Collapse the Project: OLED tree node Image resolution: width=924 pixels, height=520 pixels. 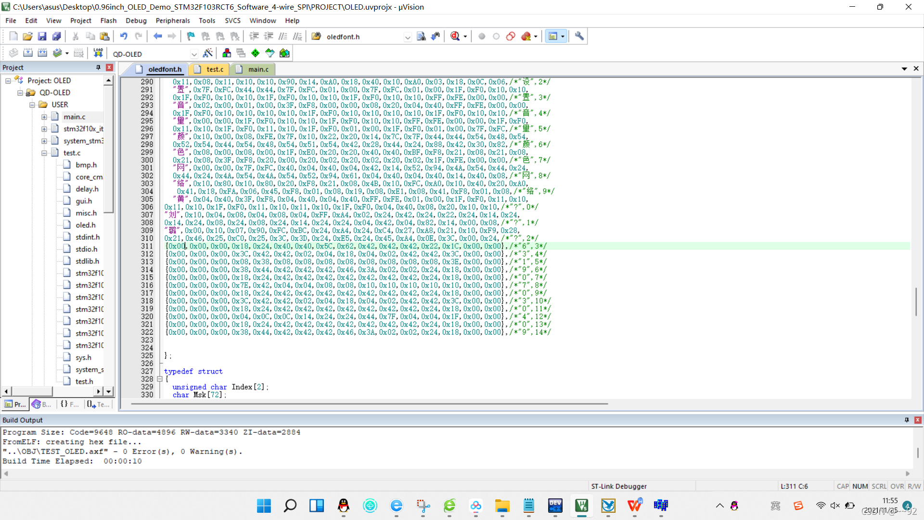point(8,81)
